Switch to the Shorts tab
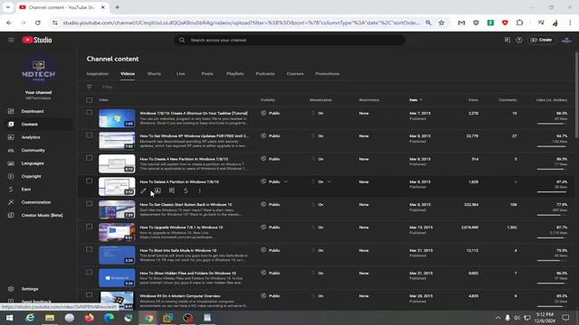Image resolution: width=579 pixels, height=325 pixels. click(154, 74)
